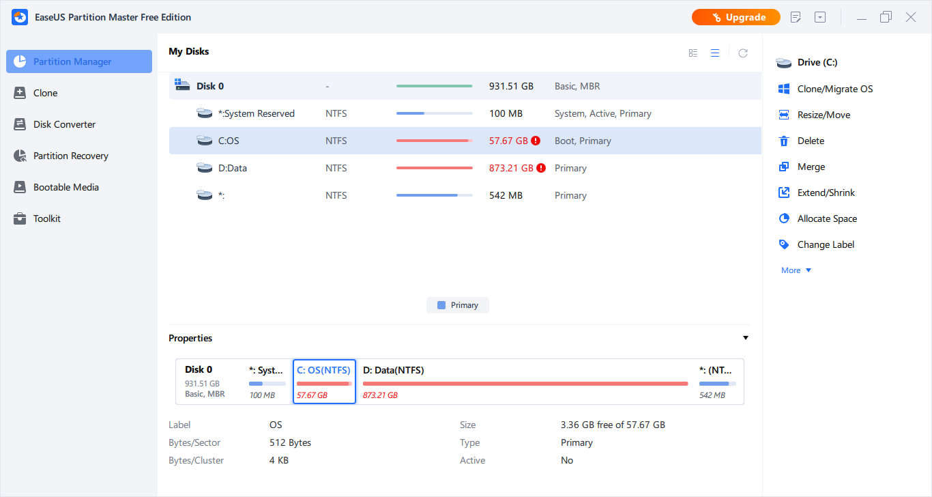
Task: Click the Primary legend color swatch
Action: pos(441,305)
